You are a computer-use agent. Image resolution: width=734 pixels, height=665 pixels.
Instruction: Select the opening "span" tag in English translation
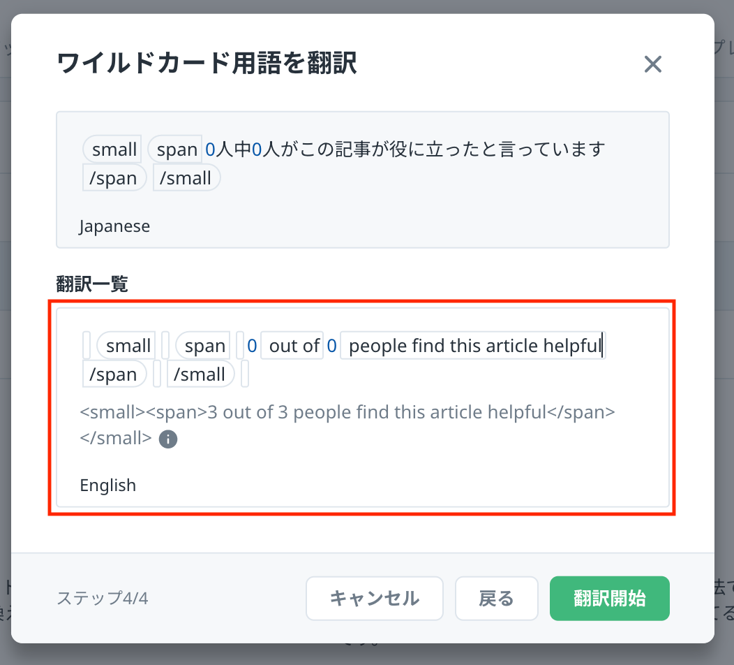pos(204,346)
